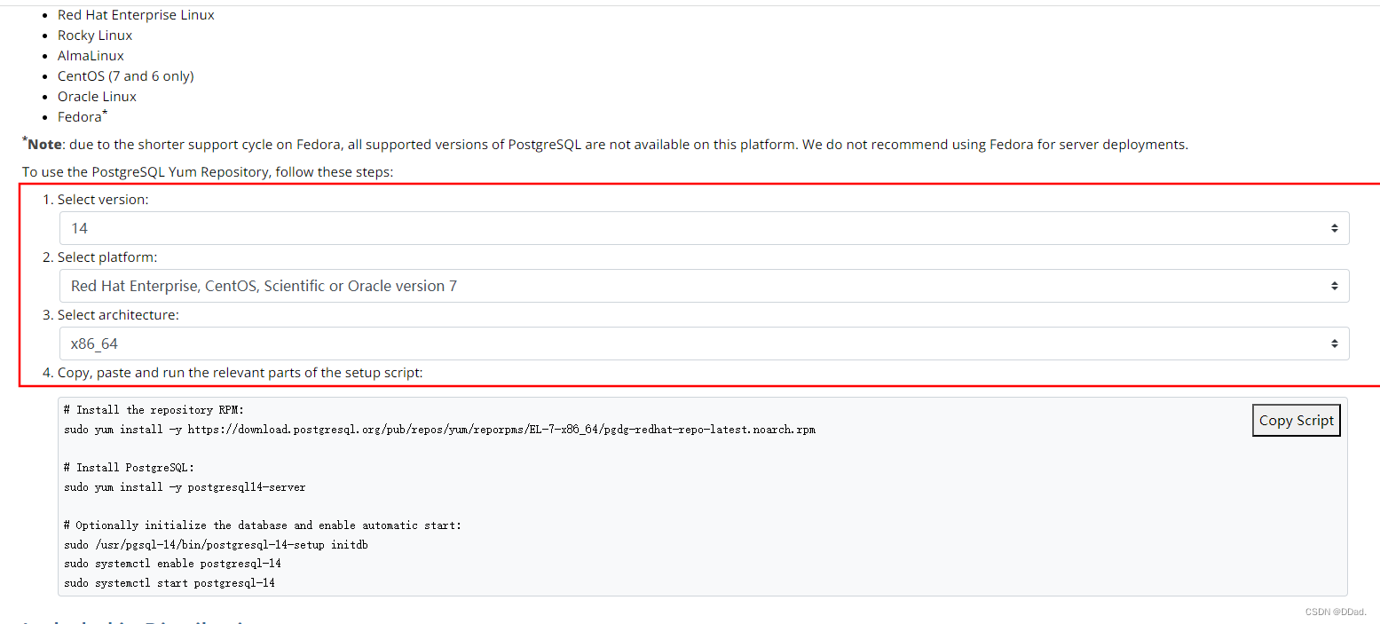
Task: Click the "CentOS (7 and 6 only)" list item
Action: tap(126, 76)
